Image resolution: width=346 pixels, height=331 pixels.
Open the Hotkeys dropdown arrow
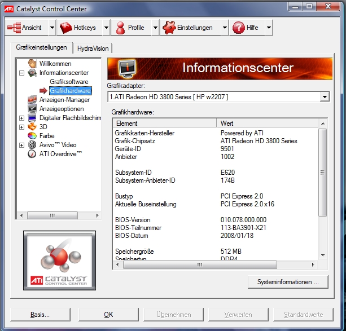(x=106, y=28)
